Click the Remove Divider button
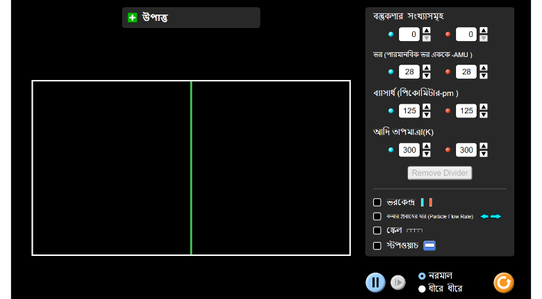 (440, 172)
